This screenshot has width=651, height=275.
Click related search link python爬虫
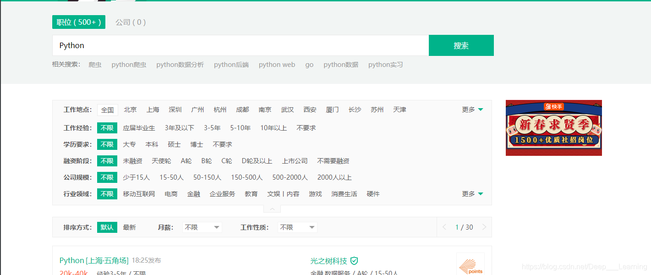click(x=129, y=65)
